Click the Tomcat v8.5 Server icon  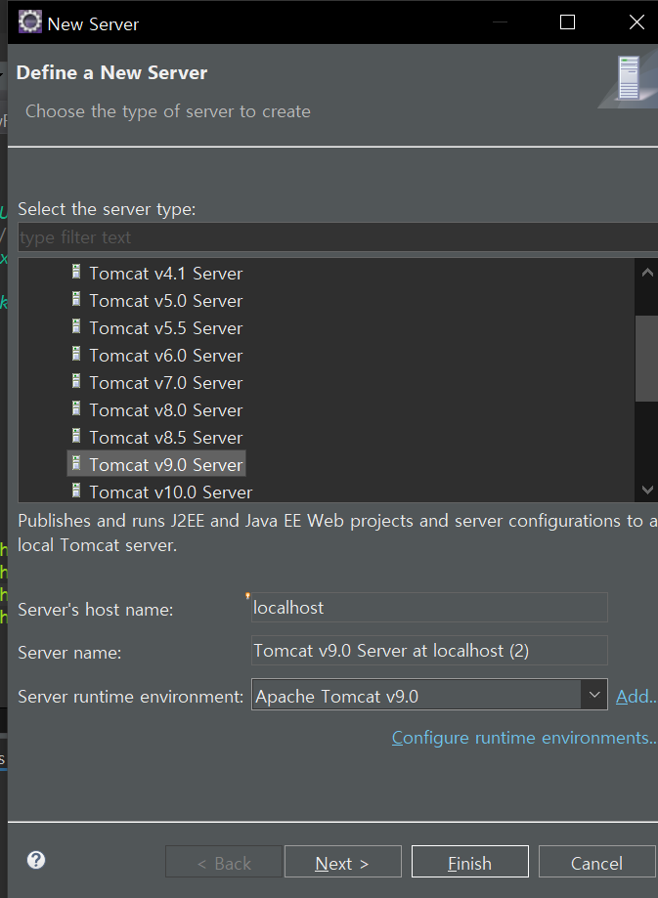(x=75, y=437)
